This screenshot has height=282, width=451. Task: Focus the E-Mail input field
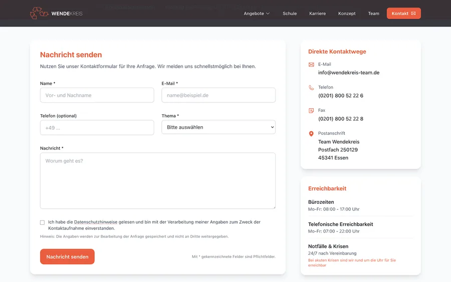pos(218,95)
